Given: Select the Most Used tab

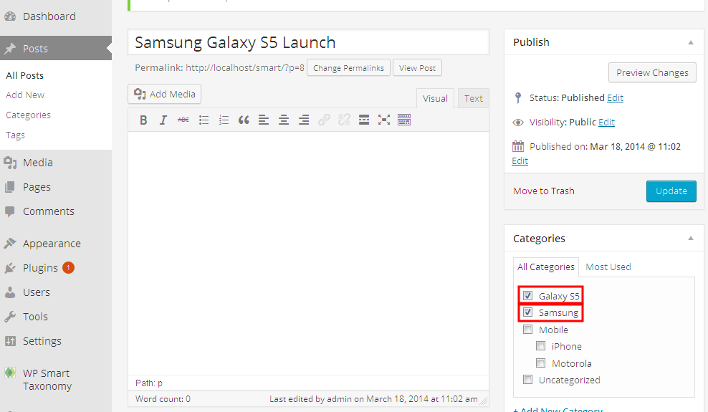Looking at the screenshot, I should coord(608,267).
